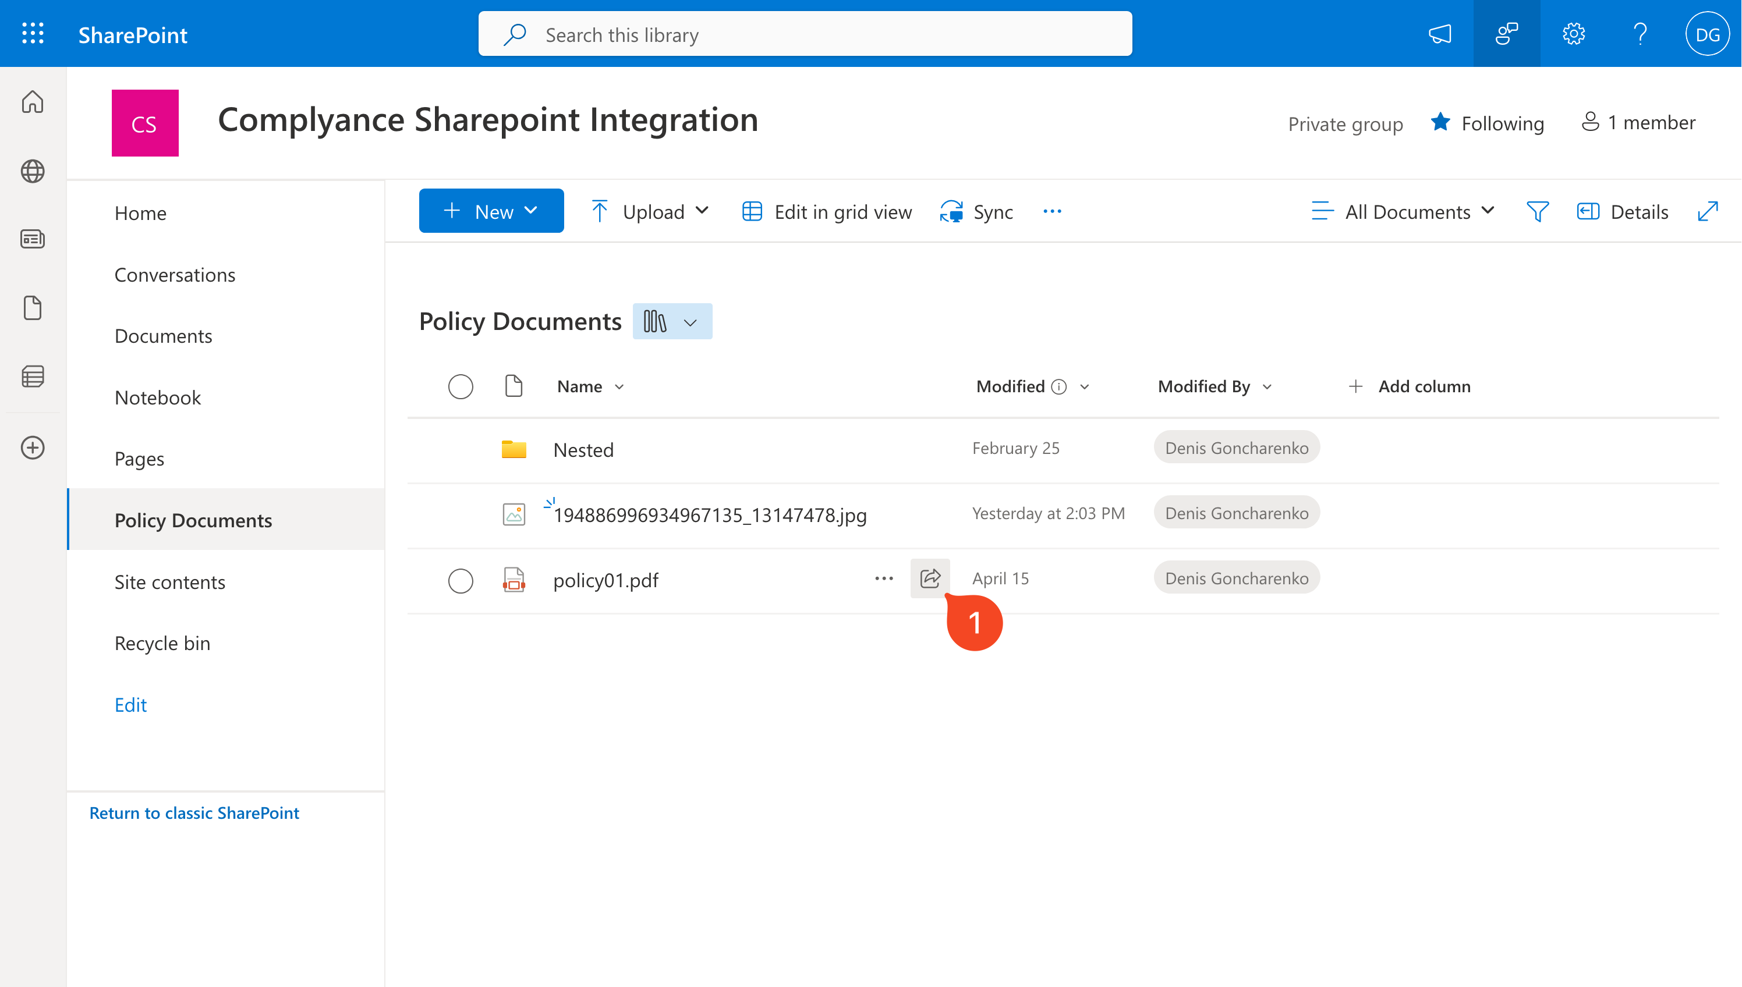Screen dimensions: 1742x987
Task: Click into Search this library field
Action: point(805,33)
